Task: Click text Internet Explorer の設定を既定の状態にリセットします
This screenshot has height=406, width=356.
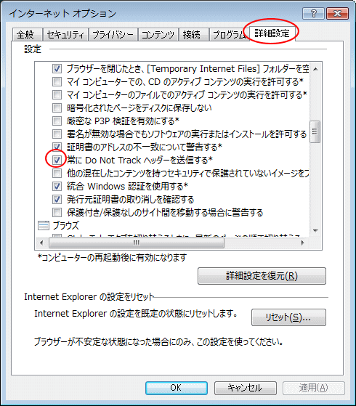Action: 136,314
